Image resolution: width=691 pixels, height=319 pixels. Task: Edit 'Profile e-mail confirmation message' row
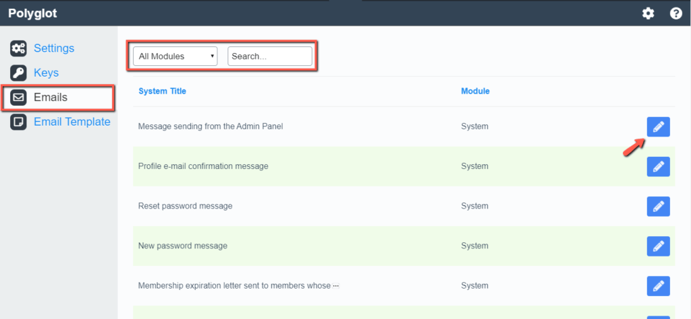(x=659, y=166)
